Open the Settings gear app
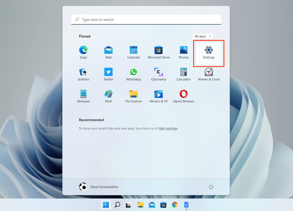Image resolution: width=293 pixels, height=211 pixels. (x=209, y=53)
